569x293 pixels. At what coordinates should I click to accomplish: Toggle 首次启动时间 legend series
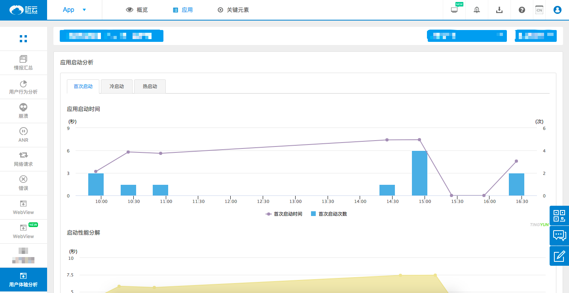(x=284, y=214)
